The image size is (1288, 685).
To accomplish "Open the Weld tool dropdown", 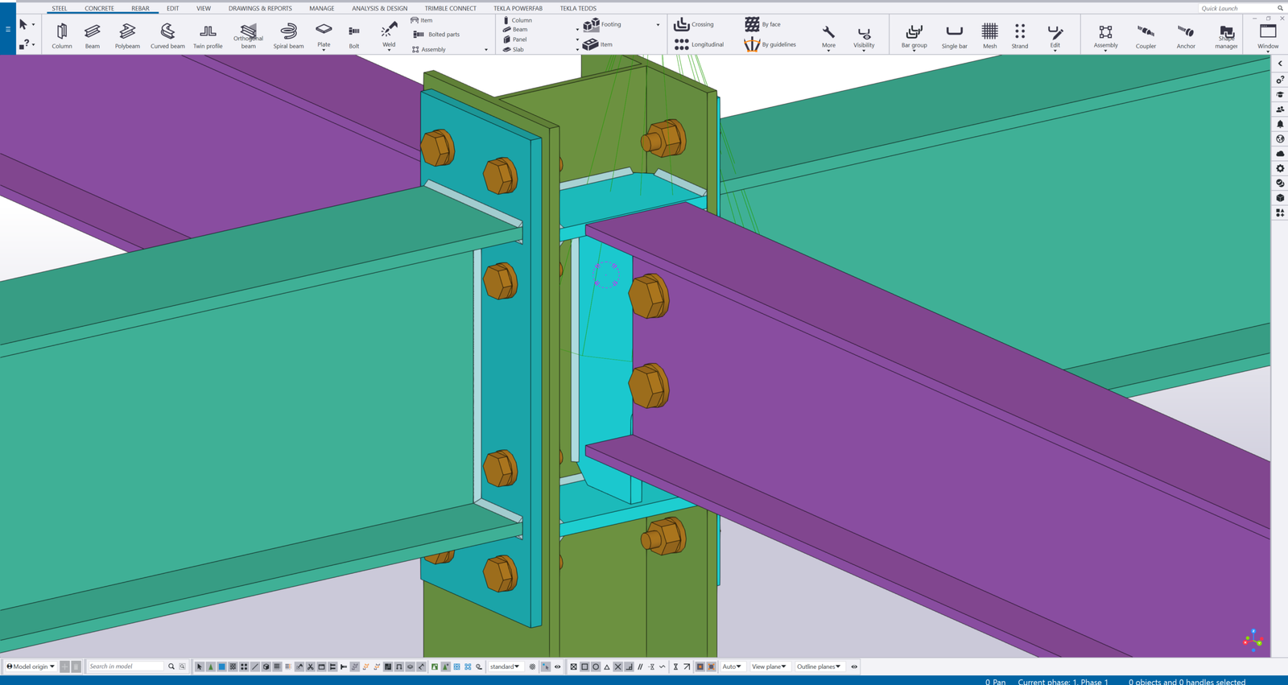I will (x=389, y=50).
